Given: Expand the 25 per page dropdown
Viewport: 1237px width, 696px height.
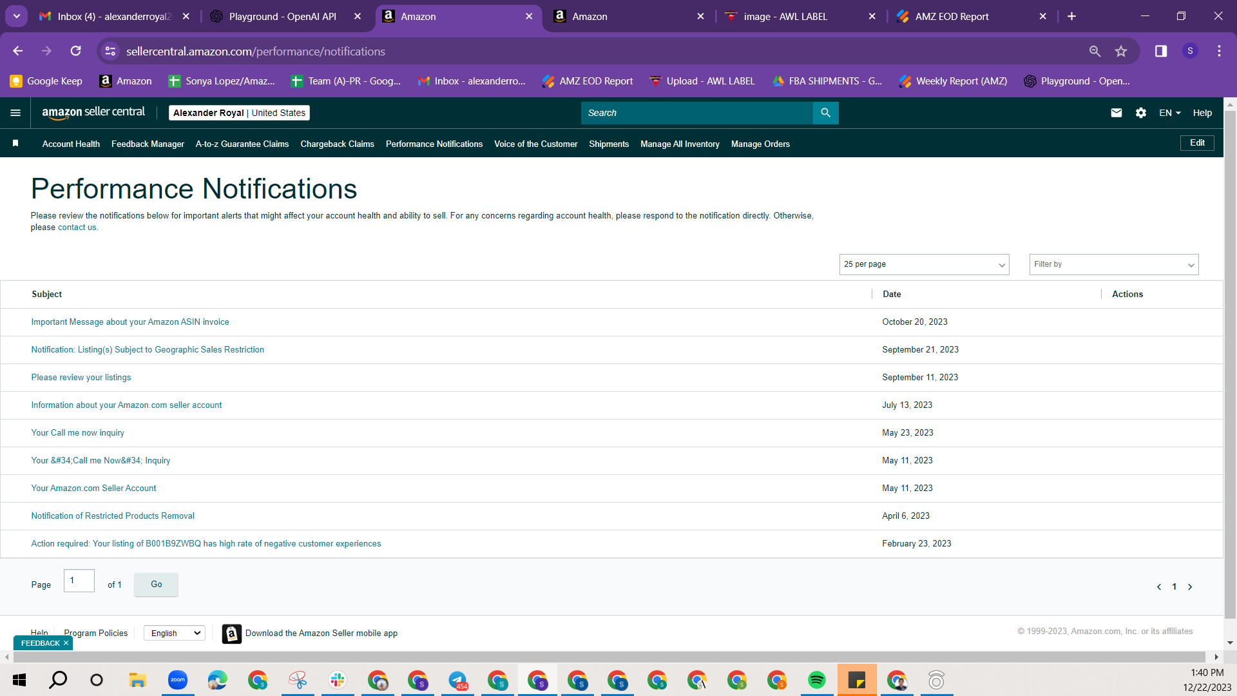Looking at the screenshot, I should click(924, 264).
